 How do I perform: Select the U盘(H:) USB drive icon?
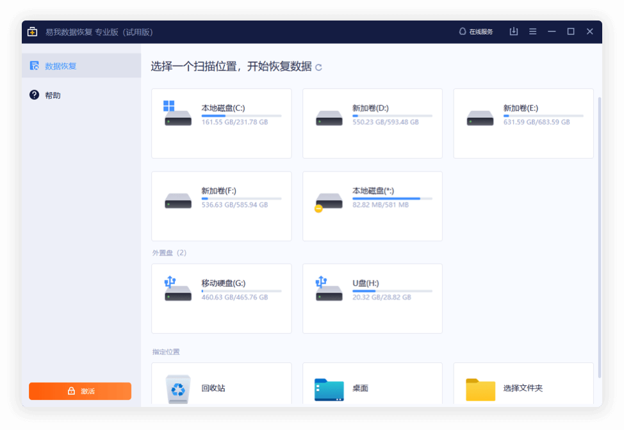point(329,288)
